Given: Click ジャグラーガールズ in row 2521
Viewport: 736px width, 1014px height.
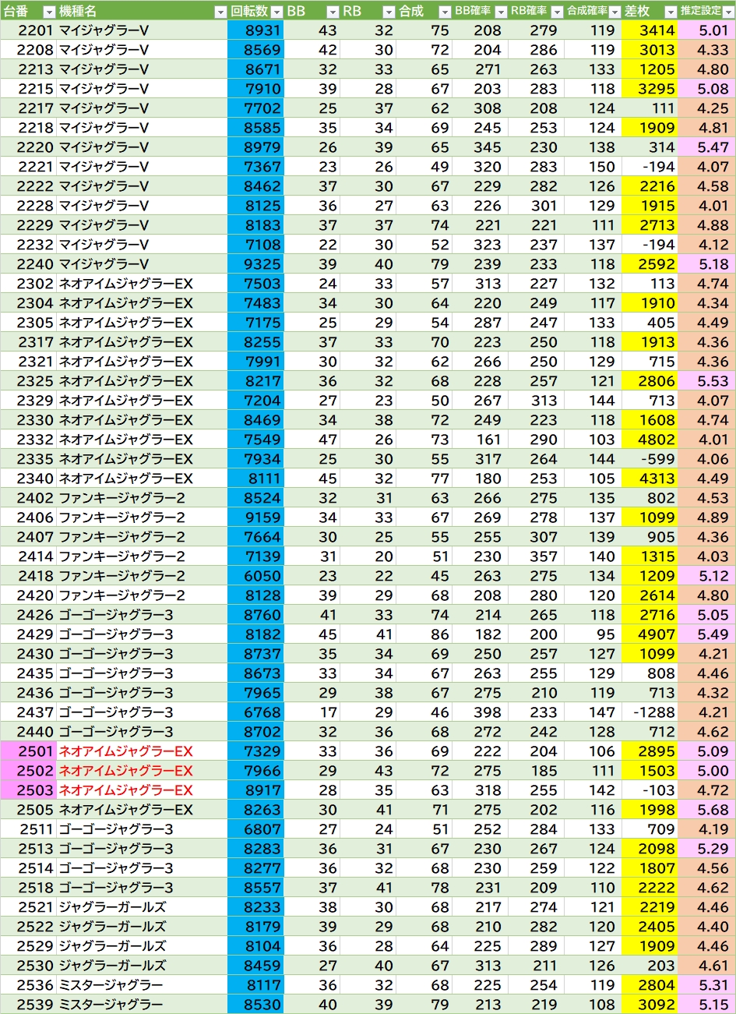Looking at the screenshot, I should [113, 907].
